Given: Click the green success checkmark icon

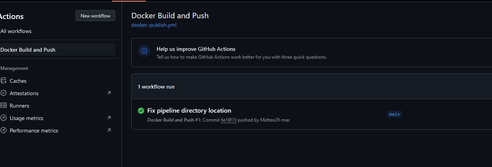Looking at the screenshot, I should click(x=141, y=111).
